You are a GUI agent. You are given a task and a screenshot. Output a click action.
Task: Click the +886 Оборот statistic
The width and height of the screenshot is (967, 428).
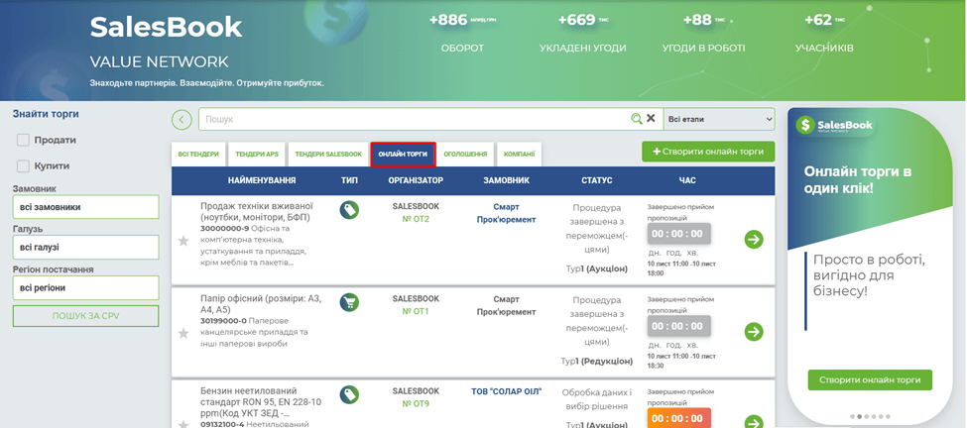(x=462, y=34)
